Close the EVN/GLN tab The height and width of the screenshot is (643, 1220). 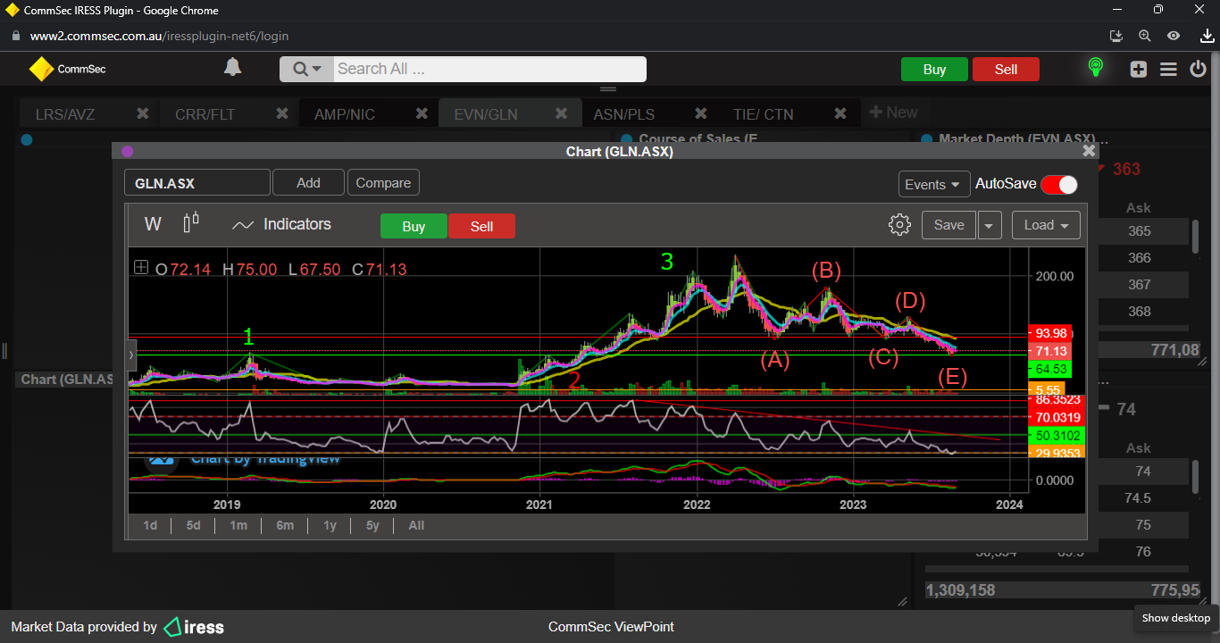(562, 113)
